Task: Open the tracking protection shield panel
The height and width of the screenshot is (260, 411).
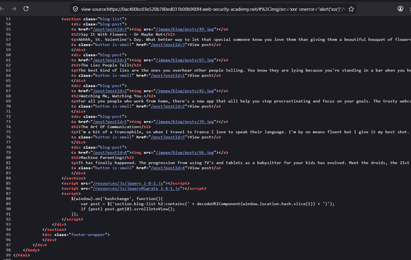Action: point(75,9)
